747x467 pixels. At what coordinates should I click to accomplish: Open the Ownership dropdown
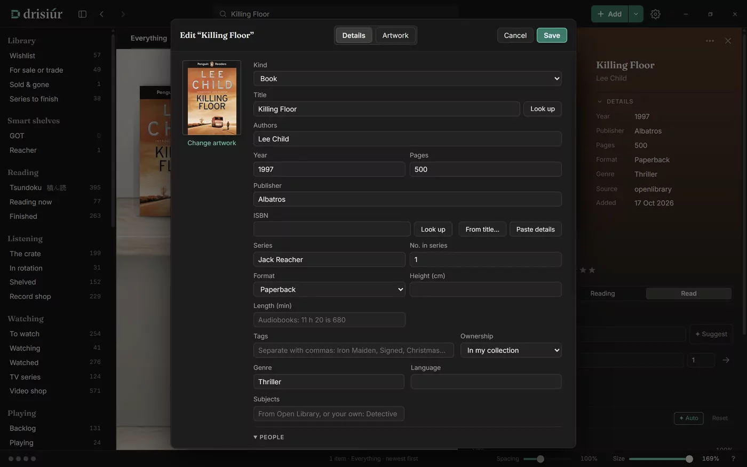511,350
